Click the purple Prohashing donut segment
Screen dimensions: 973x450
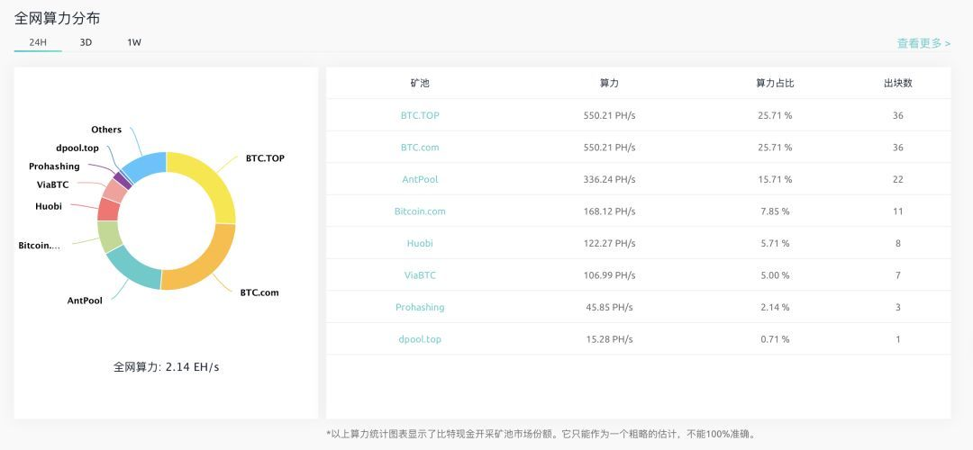coord(123,179)
